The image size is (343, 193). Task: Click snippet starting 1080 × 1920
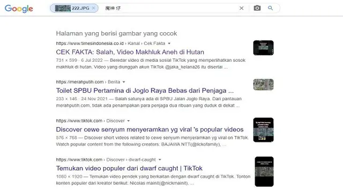153,180
